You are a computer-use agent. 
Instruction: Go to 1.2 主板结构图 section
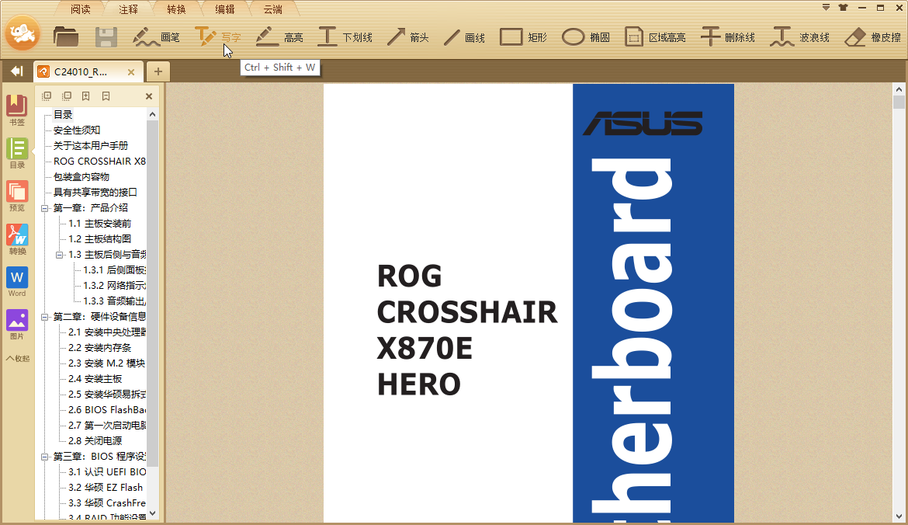click(99, 238)
